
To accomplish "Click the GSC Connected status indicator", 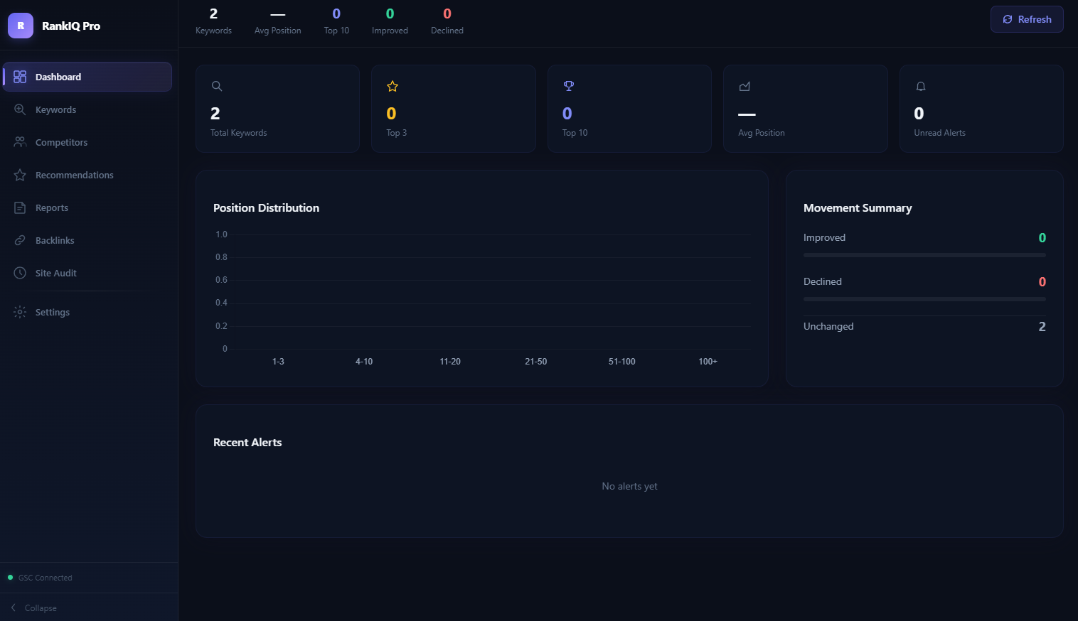I will 41,577.
